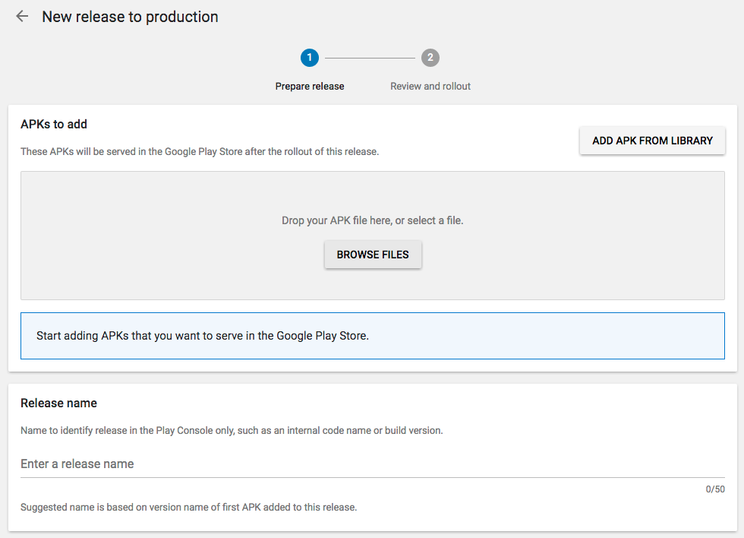Switch to Review and rollout step
744x538 pixels.
point(430,87)
